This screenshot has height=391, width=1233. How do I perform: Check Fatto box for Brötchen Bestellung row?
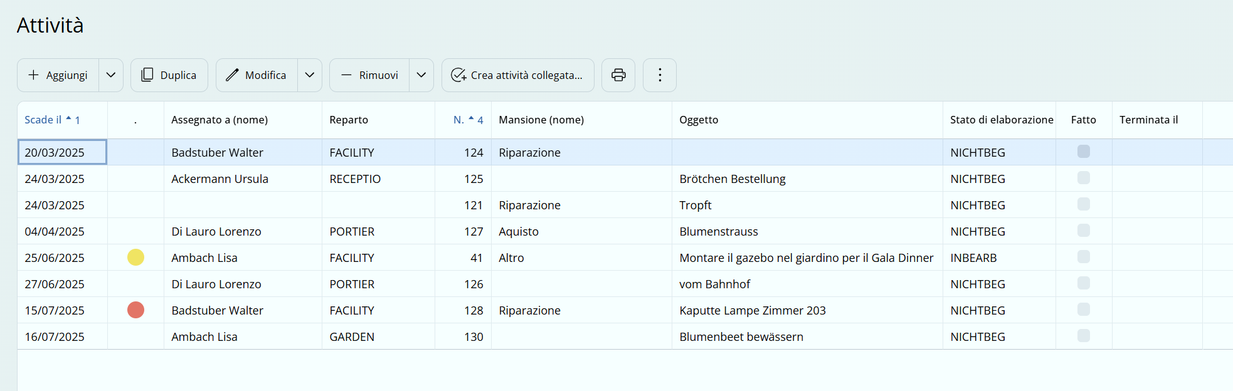1083,178
